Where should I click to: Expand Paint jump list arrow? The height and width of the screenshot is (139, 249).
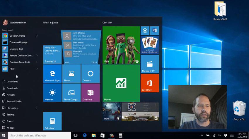[x=37, y=69]
